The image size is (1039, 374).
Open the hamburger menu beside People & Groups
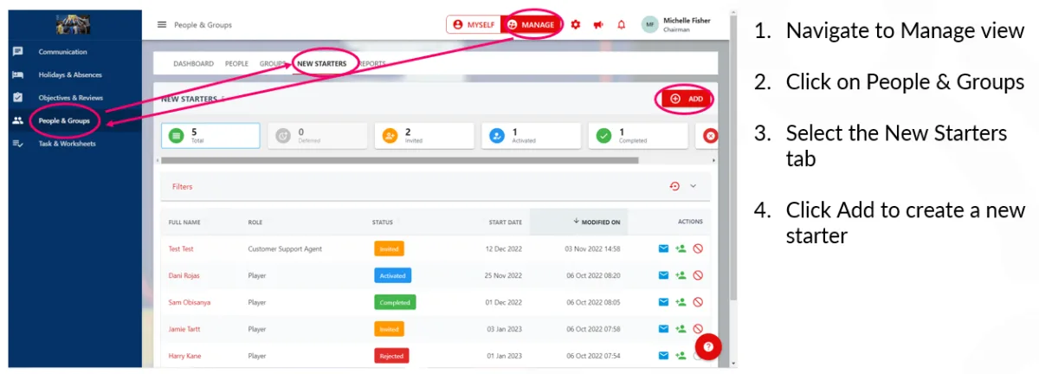(x=162, y=25)
